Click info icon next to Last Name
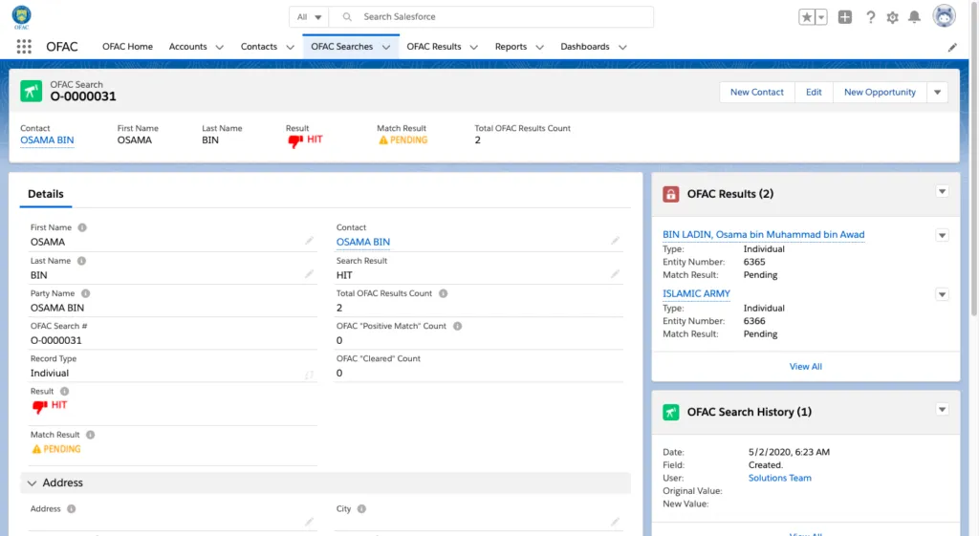This screenshot has height=536, width=979. click(81, 261)
